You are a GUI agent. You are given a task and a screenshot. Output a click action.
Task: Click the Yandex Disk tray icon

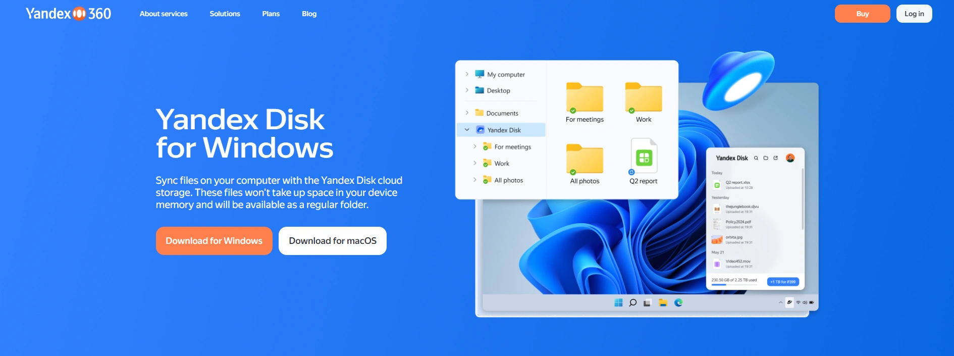pyautogui.click(x=789, y=302)
